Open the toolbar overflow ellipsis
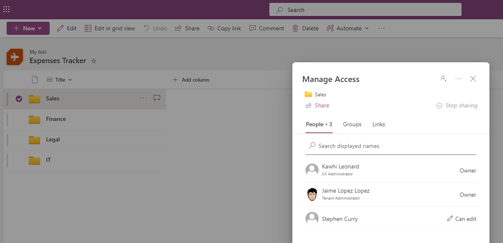 coord(381,28)
